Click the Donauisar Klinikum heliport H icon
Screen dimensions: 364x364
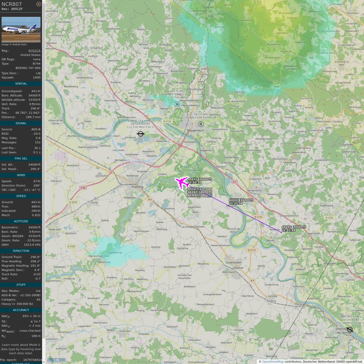click(201, 124)
